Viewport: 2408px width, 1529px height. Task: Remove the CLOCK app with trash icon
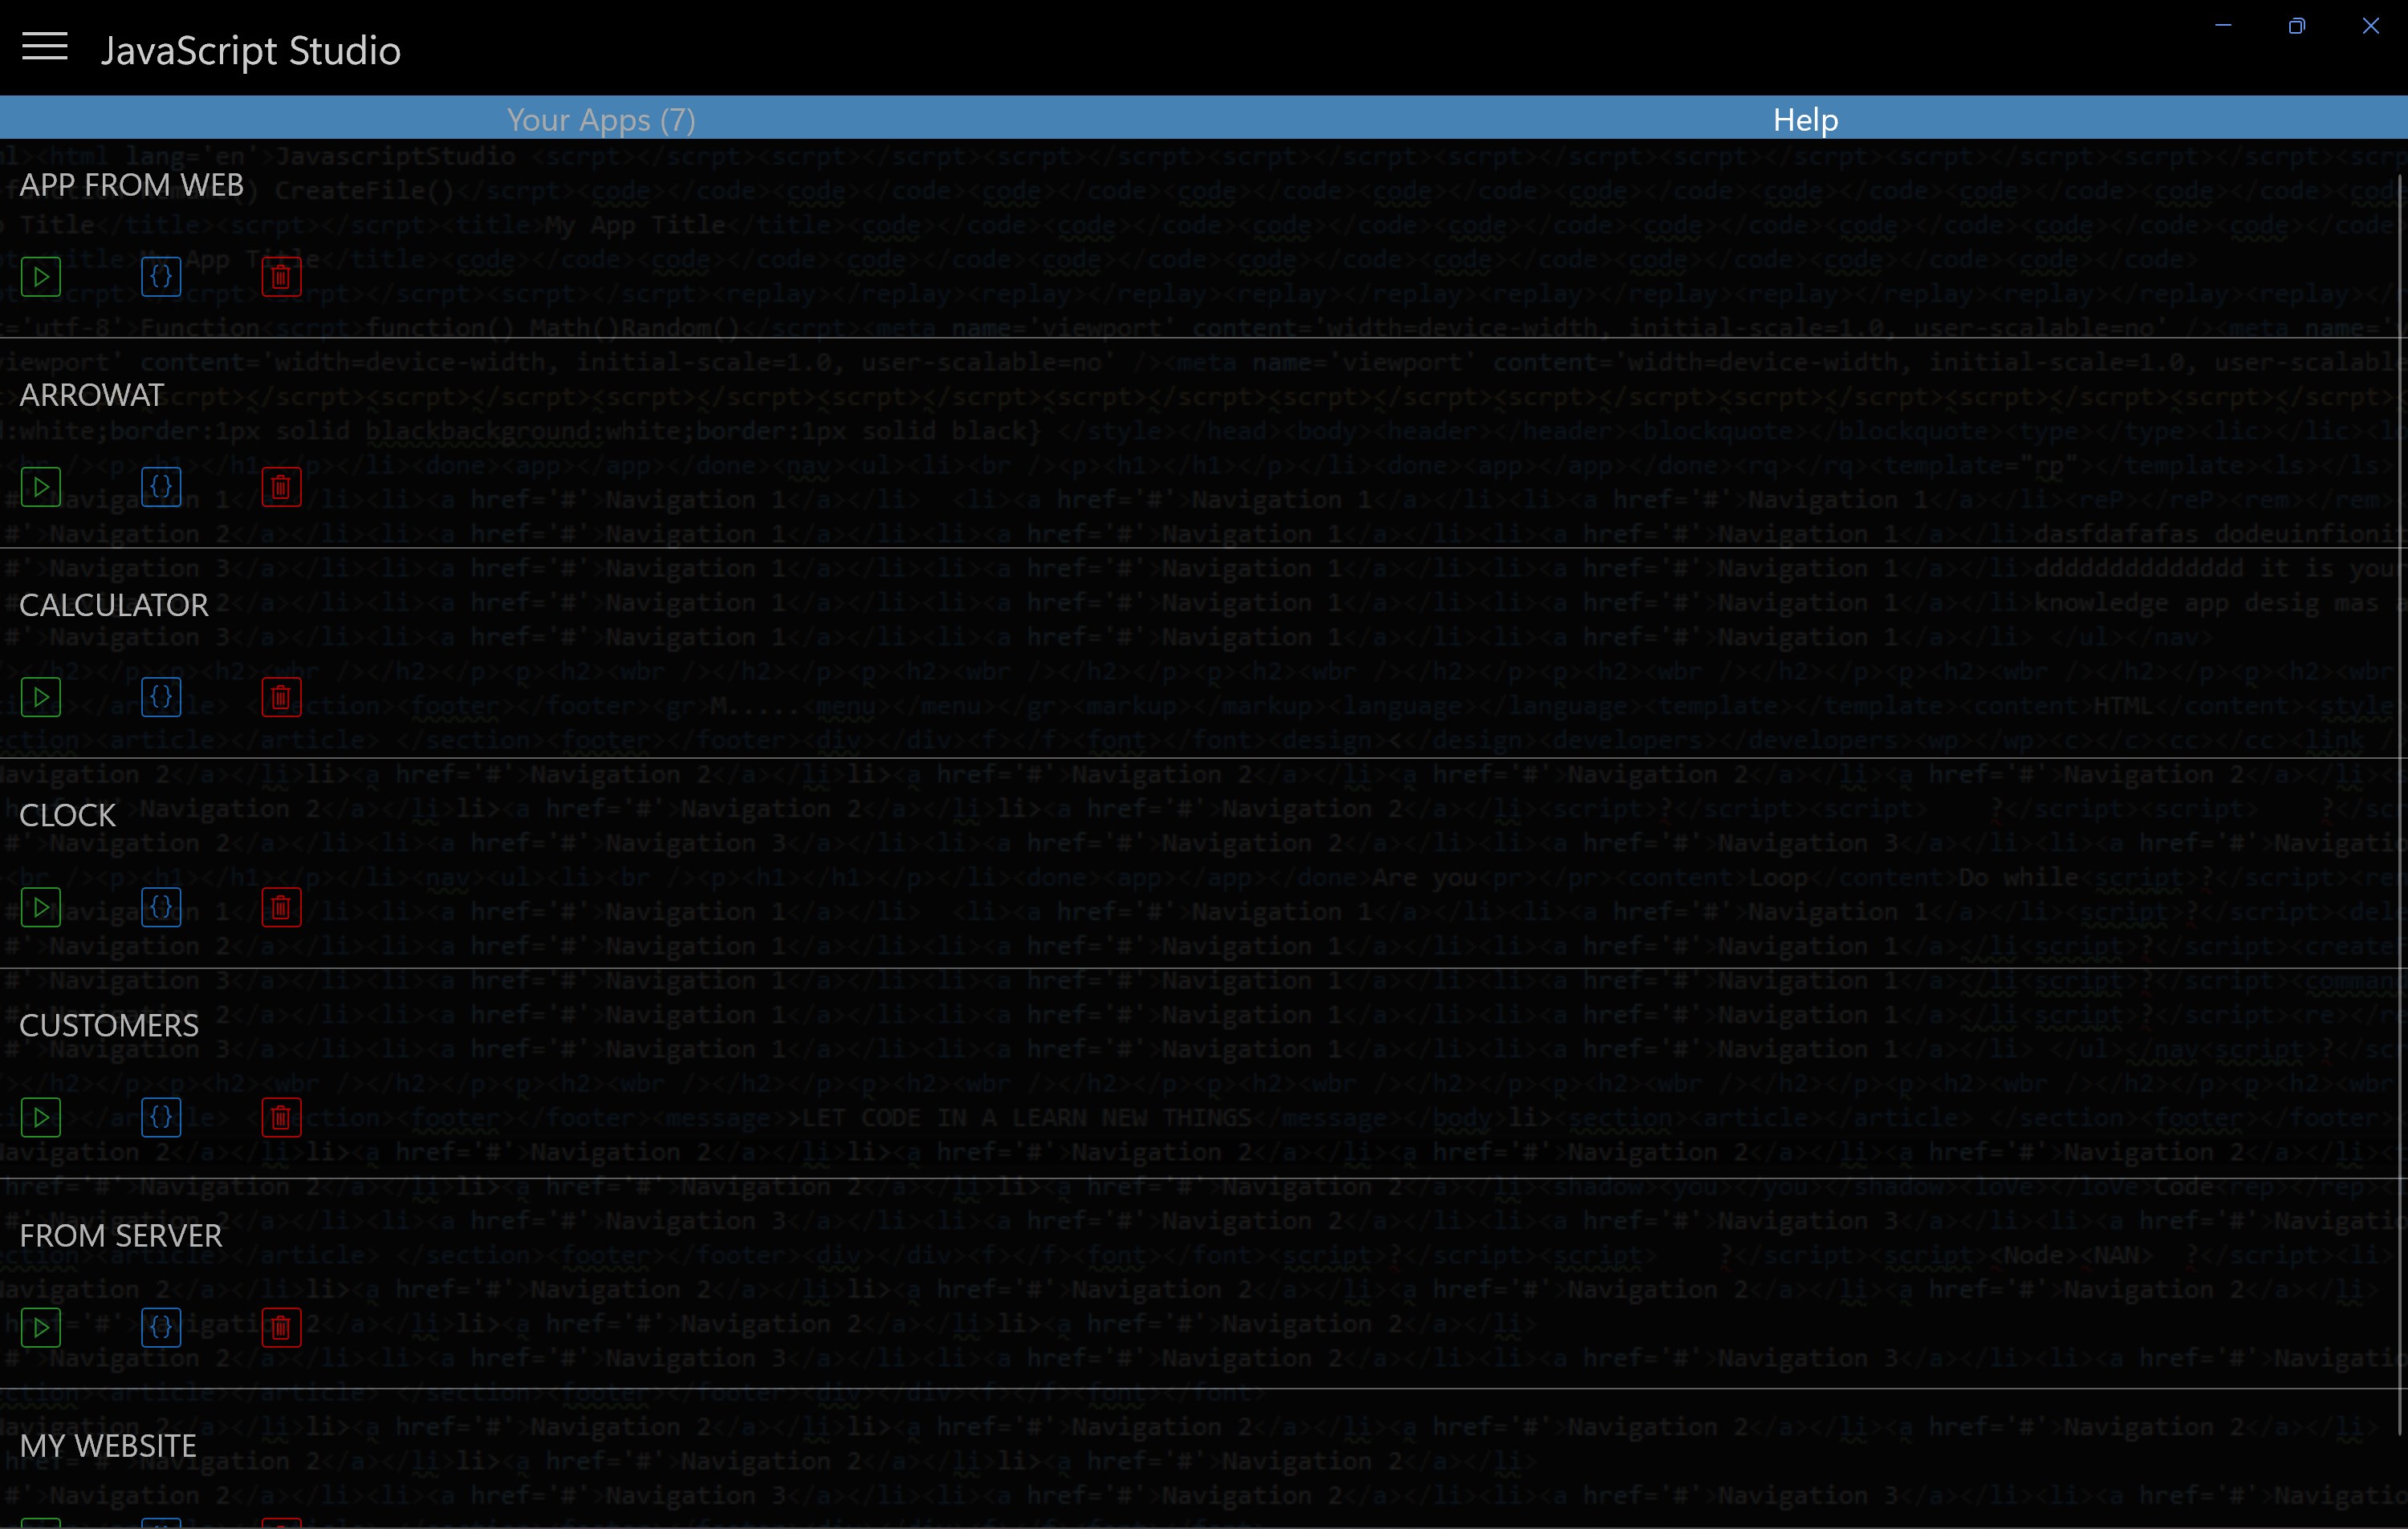coord(281,907)
